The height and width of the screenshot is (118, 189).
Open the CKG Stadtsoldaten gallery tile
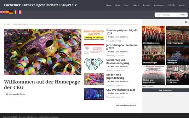pos(153,36)
